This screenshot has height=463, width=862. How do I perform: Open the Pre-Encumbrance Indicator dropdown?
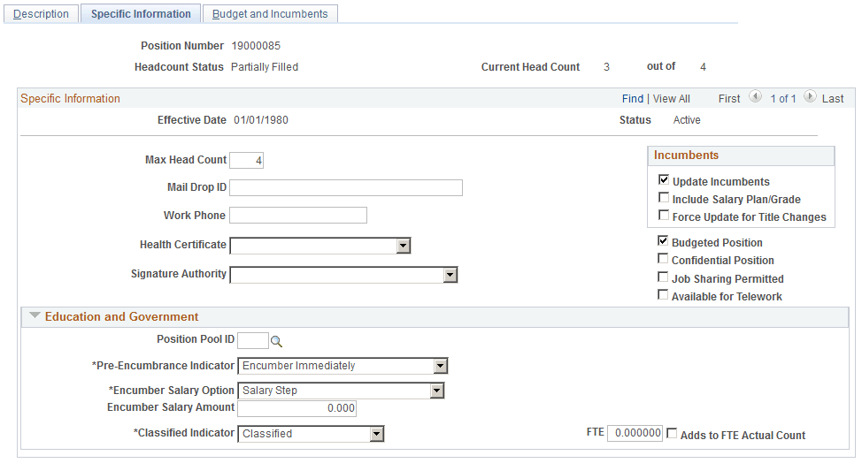point(440,366)
